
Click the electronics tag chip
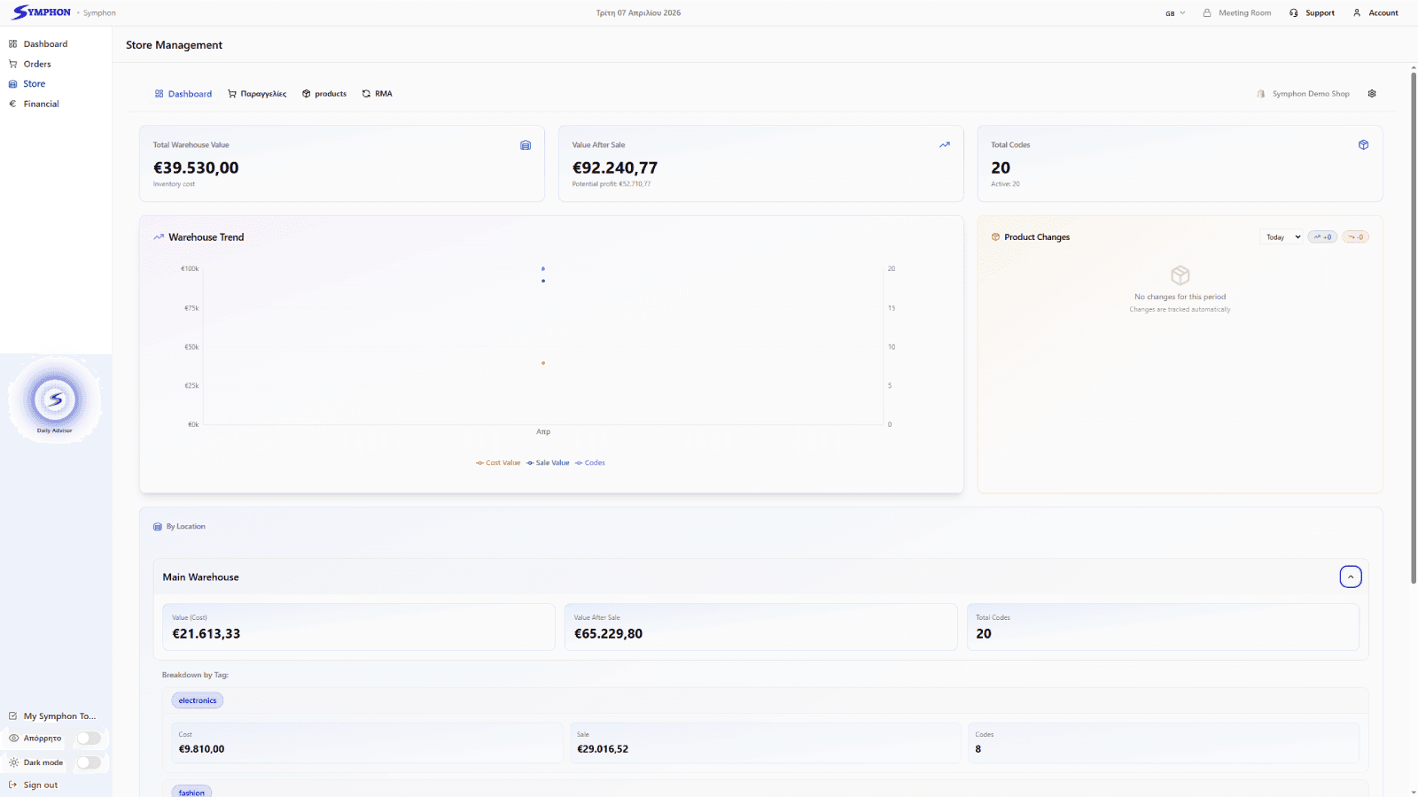click(x=198, y=700)
